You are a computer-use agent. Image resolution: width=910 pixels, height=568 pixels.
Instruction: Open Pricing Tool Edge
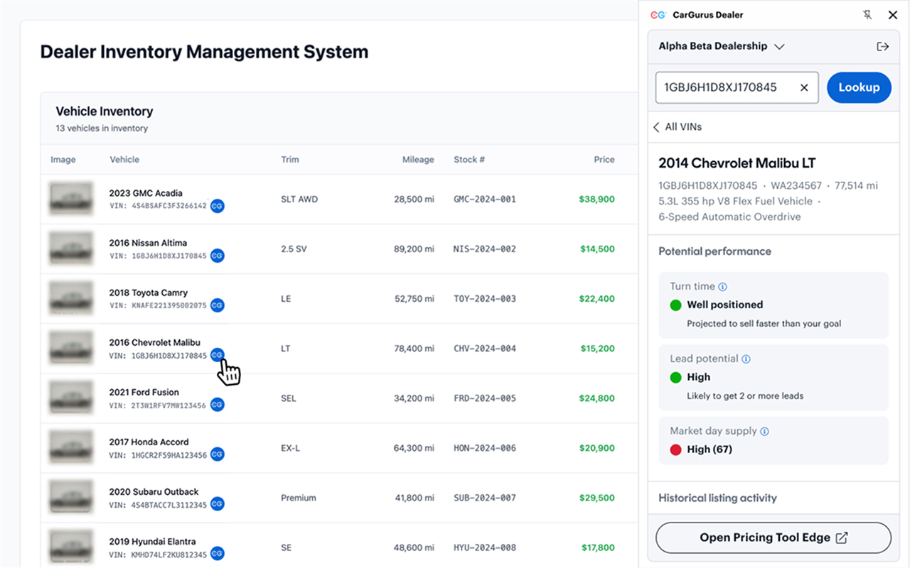click(x=773, y=537)
